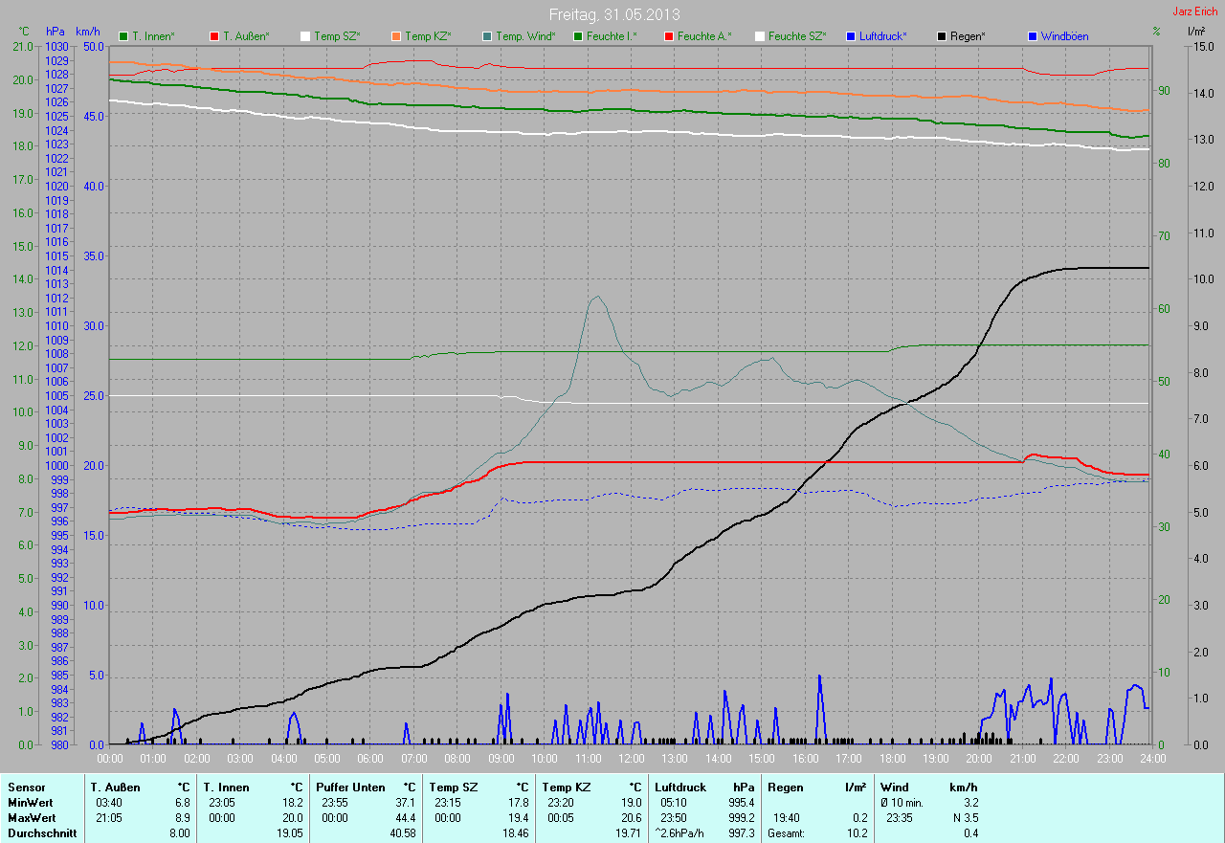Viewport: 1225px width, 843px height.
Task: Click the blue Windböen legend swatch
Action: [1033, 36]
